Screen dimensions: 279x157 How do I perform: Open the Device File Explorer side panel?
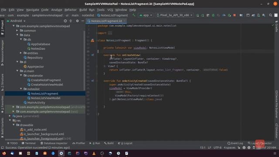(276, 104)
